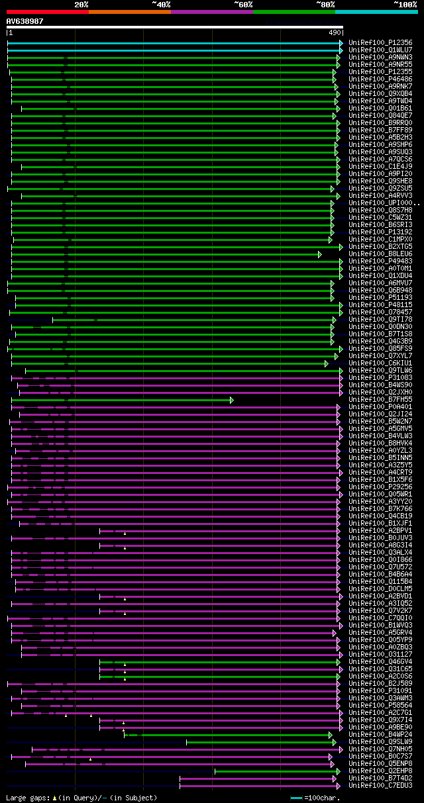The width and height of the screenshot is (424, 803).
Task: Select label UniRef100_Q8S7H8
Action: (380, 210)
